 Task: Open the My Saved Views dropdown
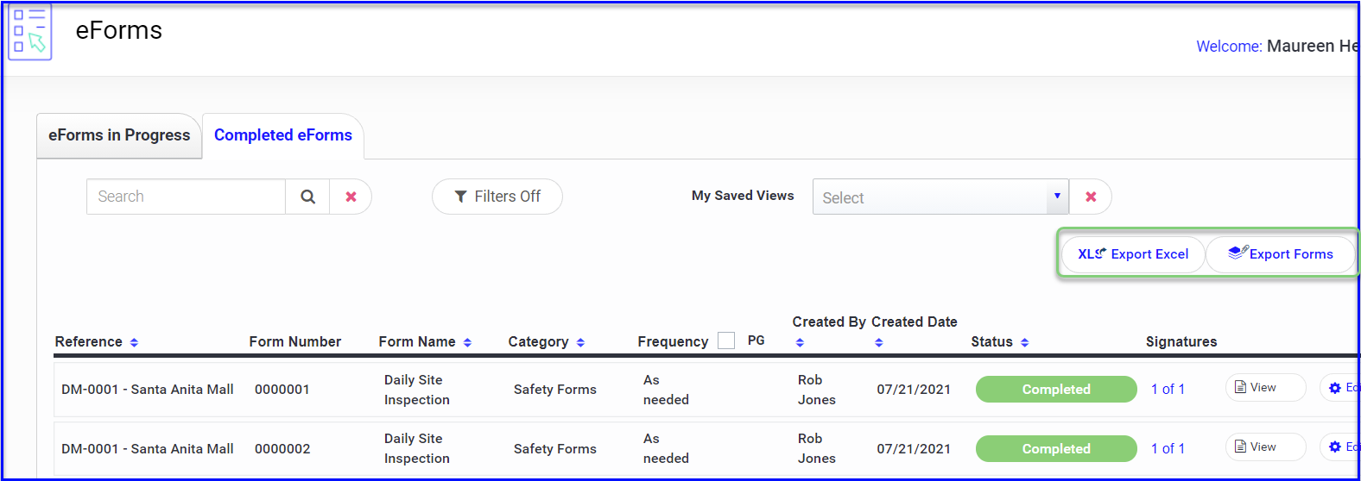940,197
